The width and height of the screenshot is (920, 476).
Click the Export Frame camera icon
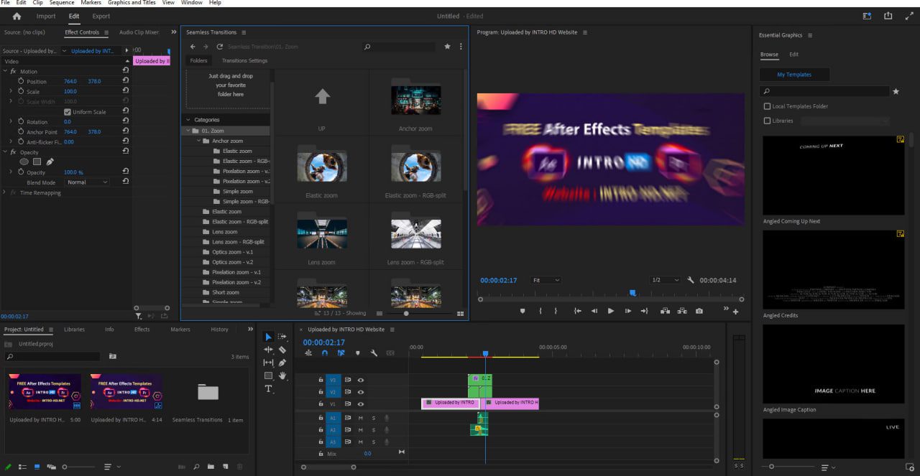pyautogui.click(x=699, y=311)
